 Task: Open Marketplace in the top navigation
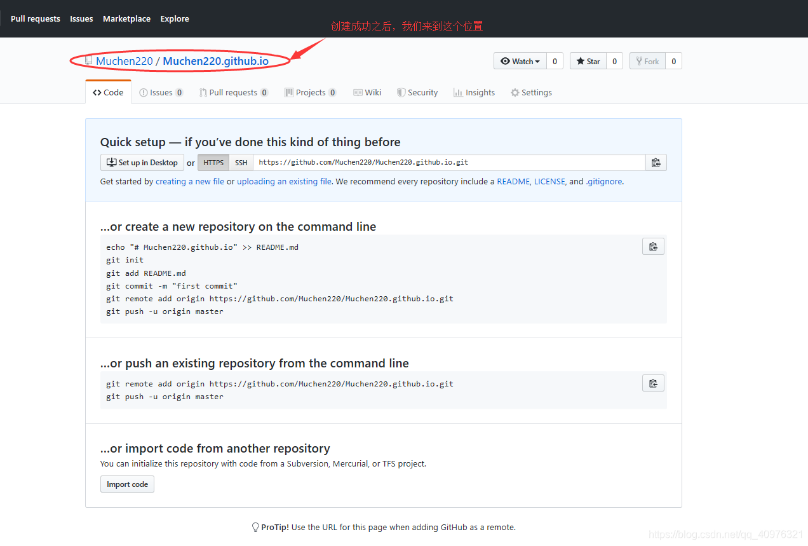coord(126,18)
